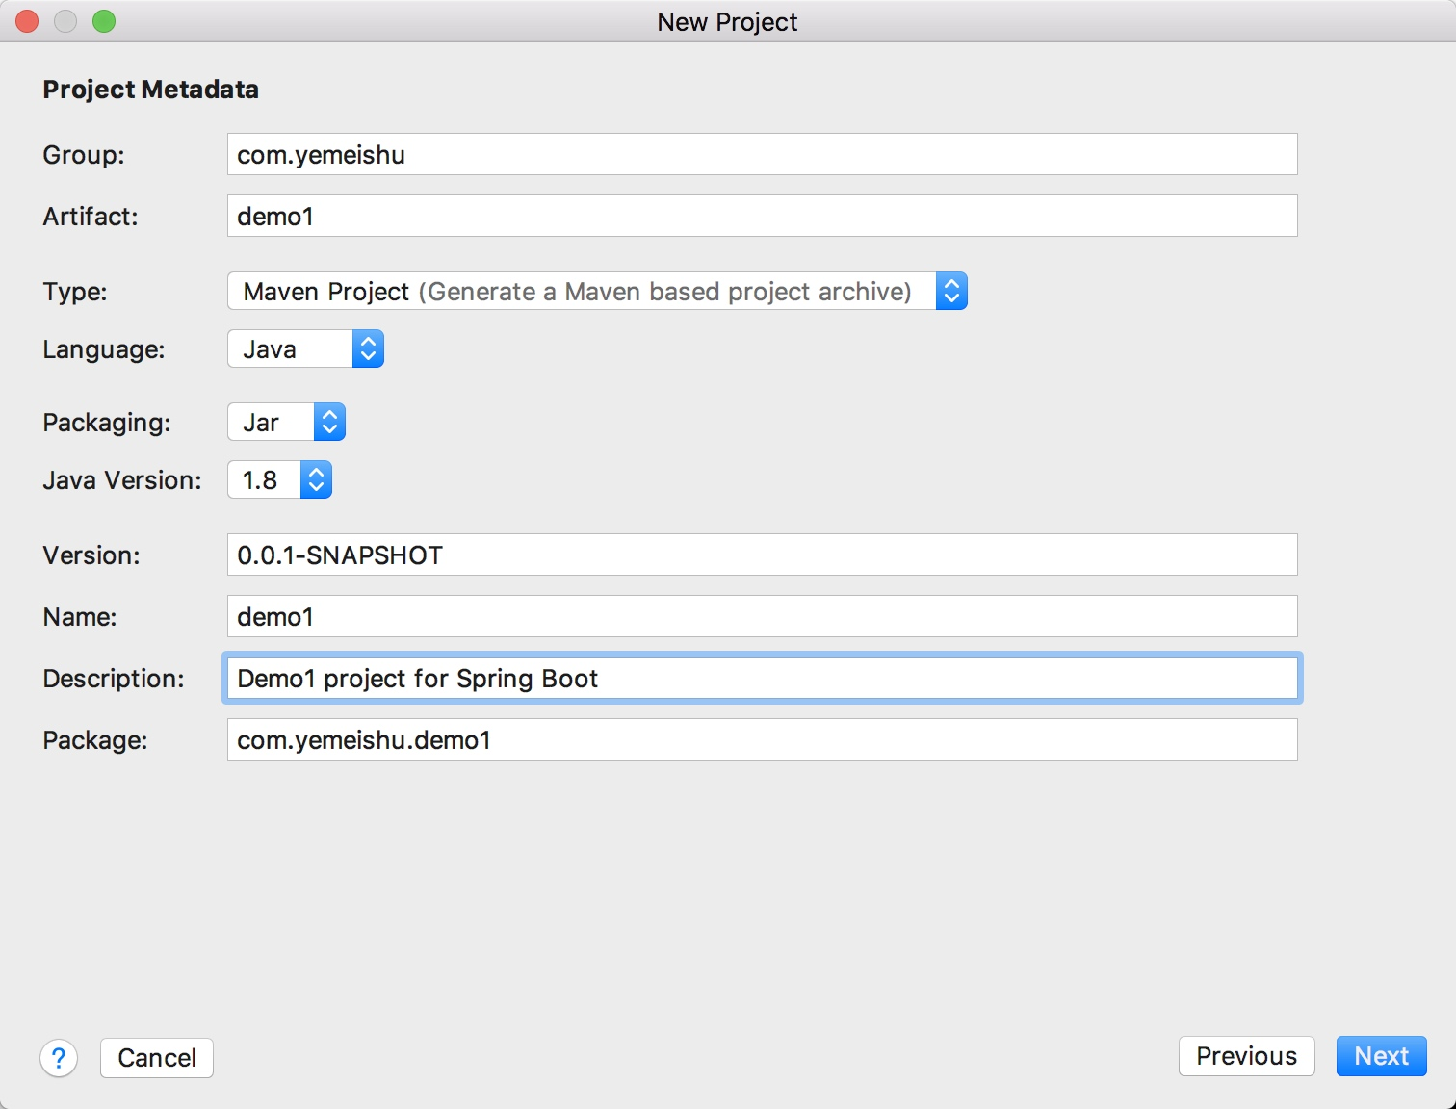Click the Java language value text
The image size is (1456, 1109).
(x=270, y=349)
